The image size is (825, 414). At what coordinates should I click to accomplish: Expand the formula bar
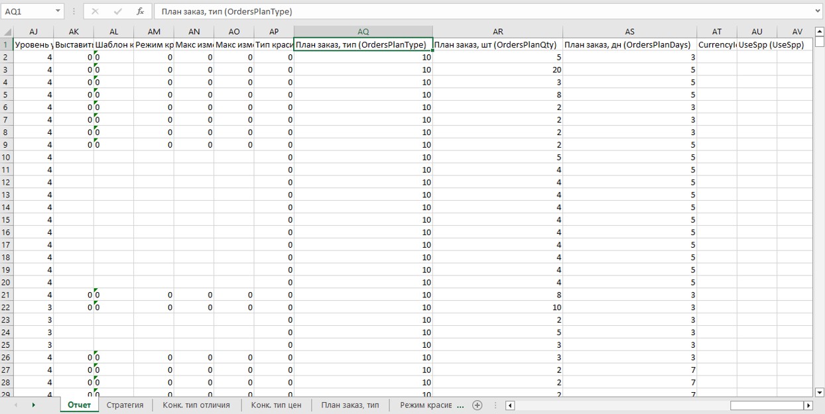pyautogui.click(x=817, y=11)
